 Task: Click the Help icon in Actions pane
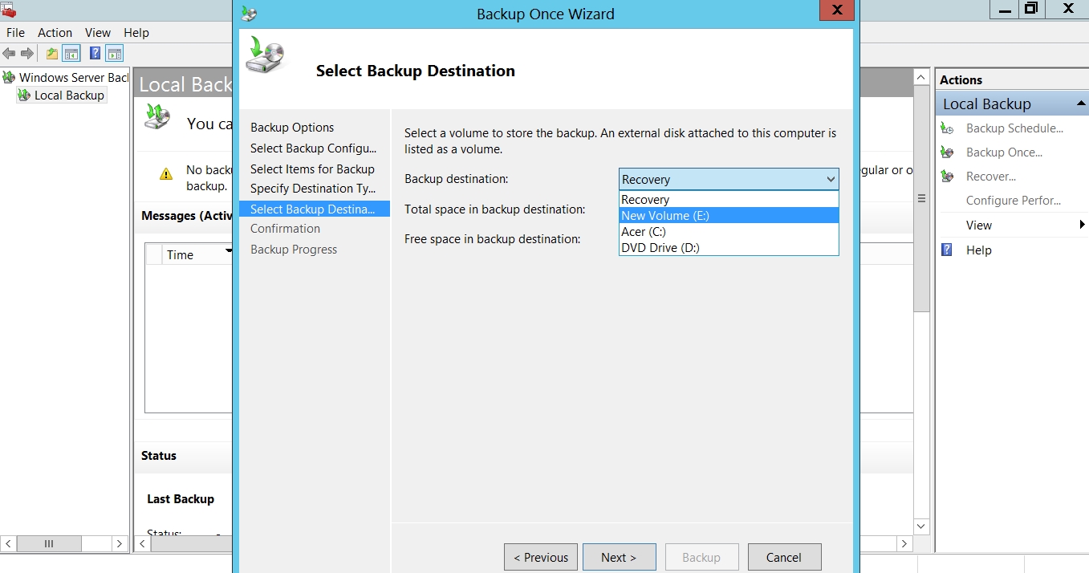point(948,250)
